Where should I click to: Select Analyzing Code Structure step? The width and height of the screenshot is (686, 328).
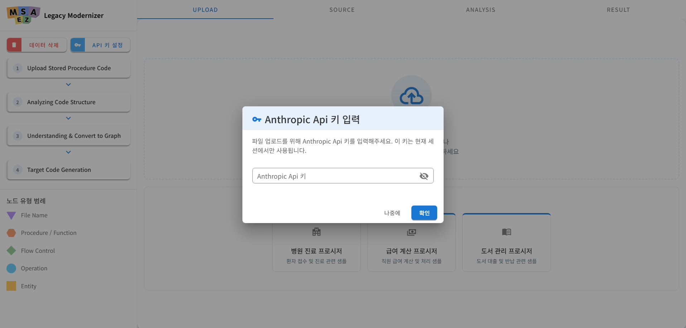coord(68,102)
